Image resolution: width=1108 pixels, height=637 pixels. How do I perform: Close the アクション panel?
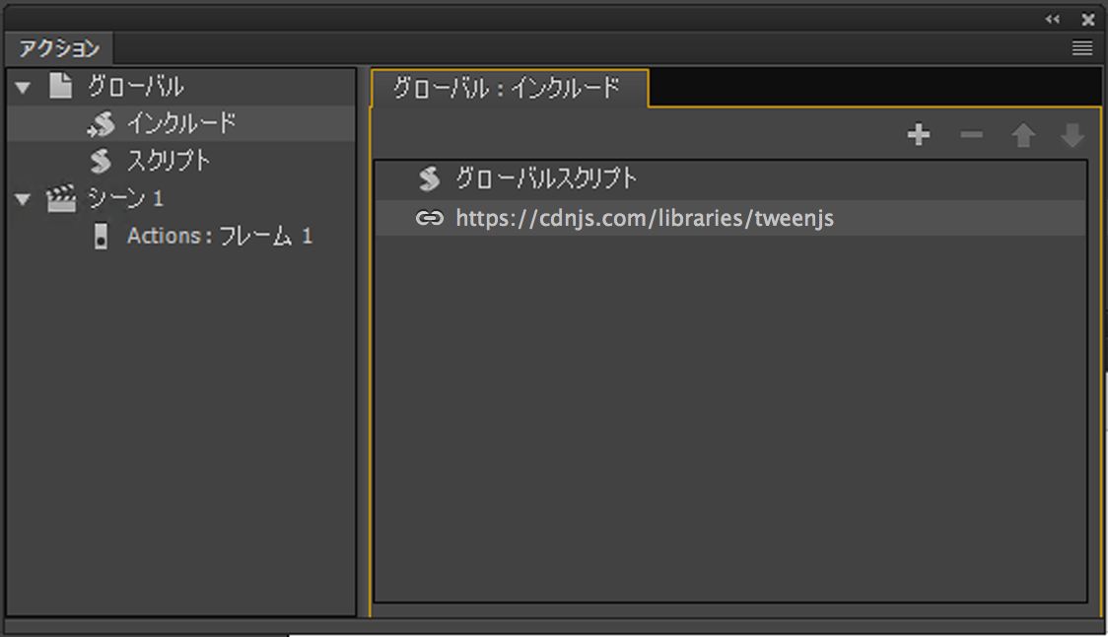1088,20
